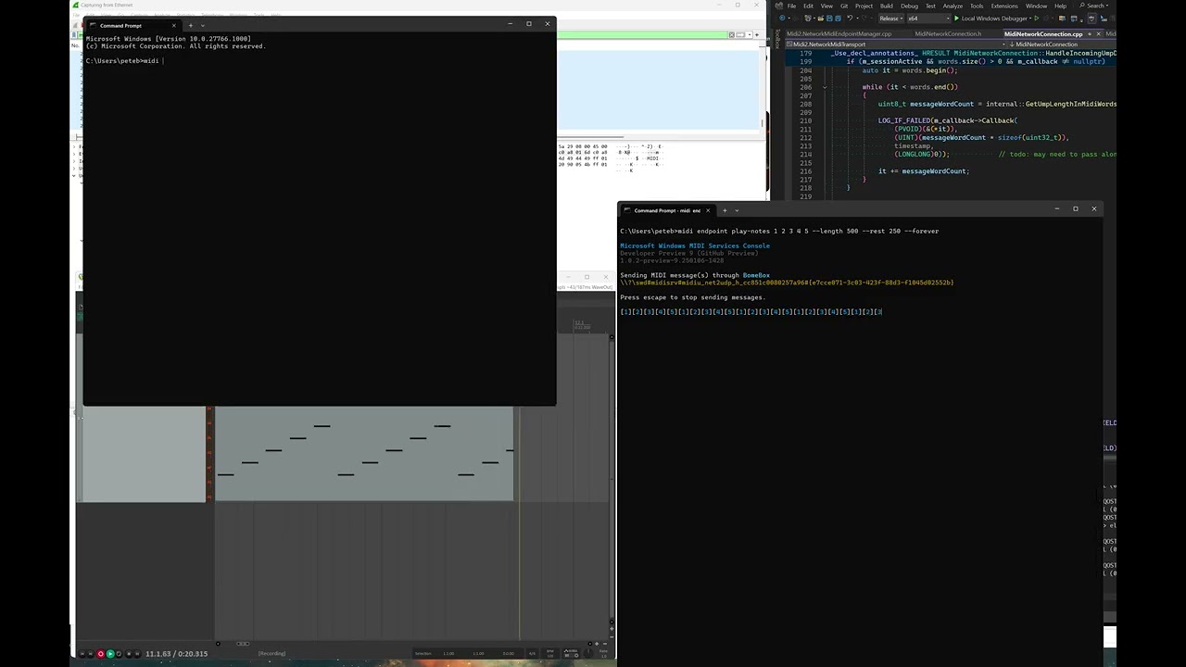Click the 4/4 time signature field
1186x667 pixels.
coord(532,654)
